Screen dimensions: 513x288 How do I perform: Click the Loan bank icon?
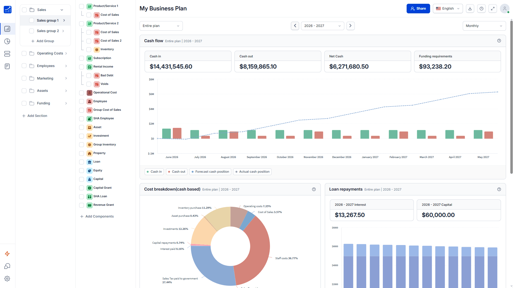click(x=90, y=162)
